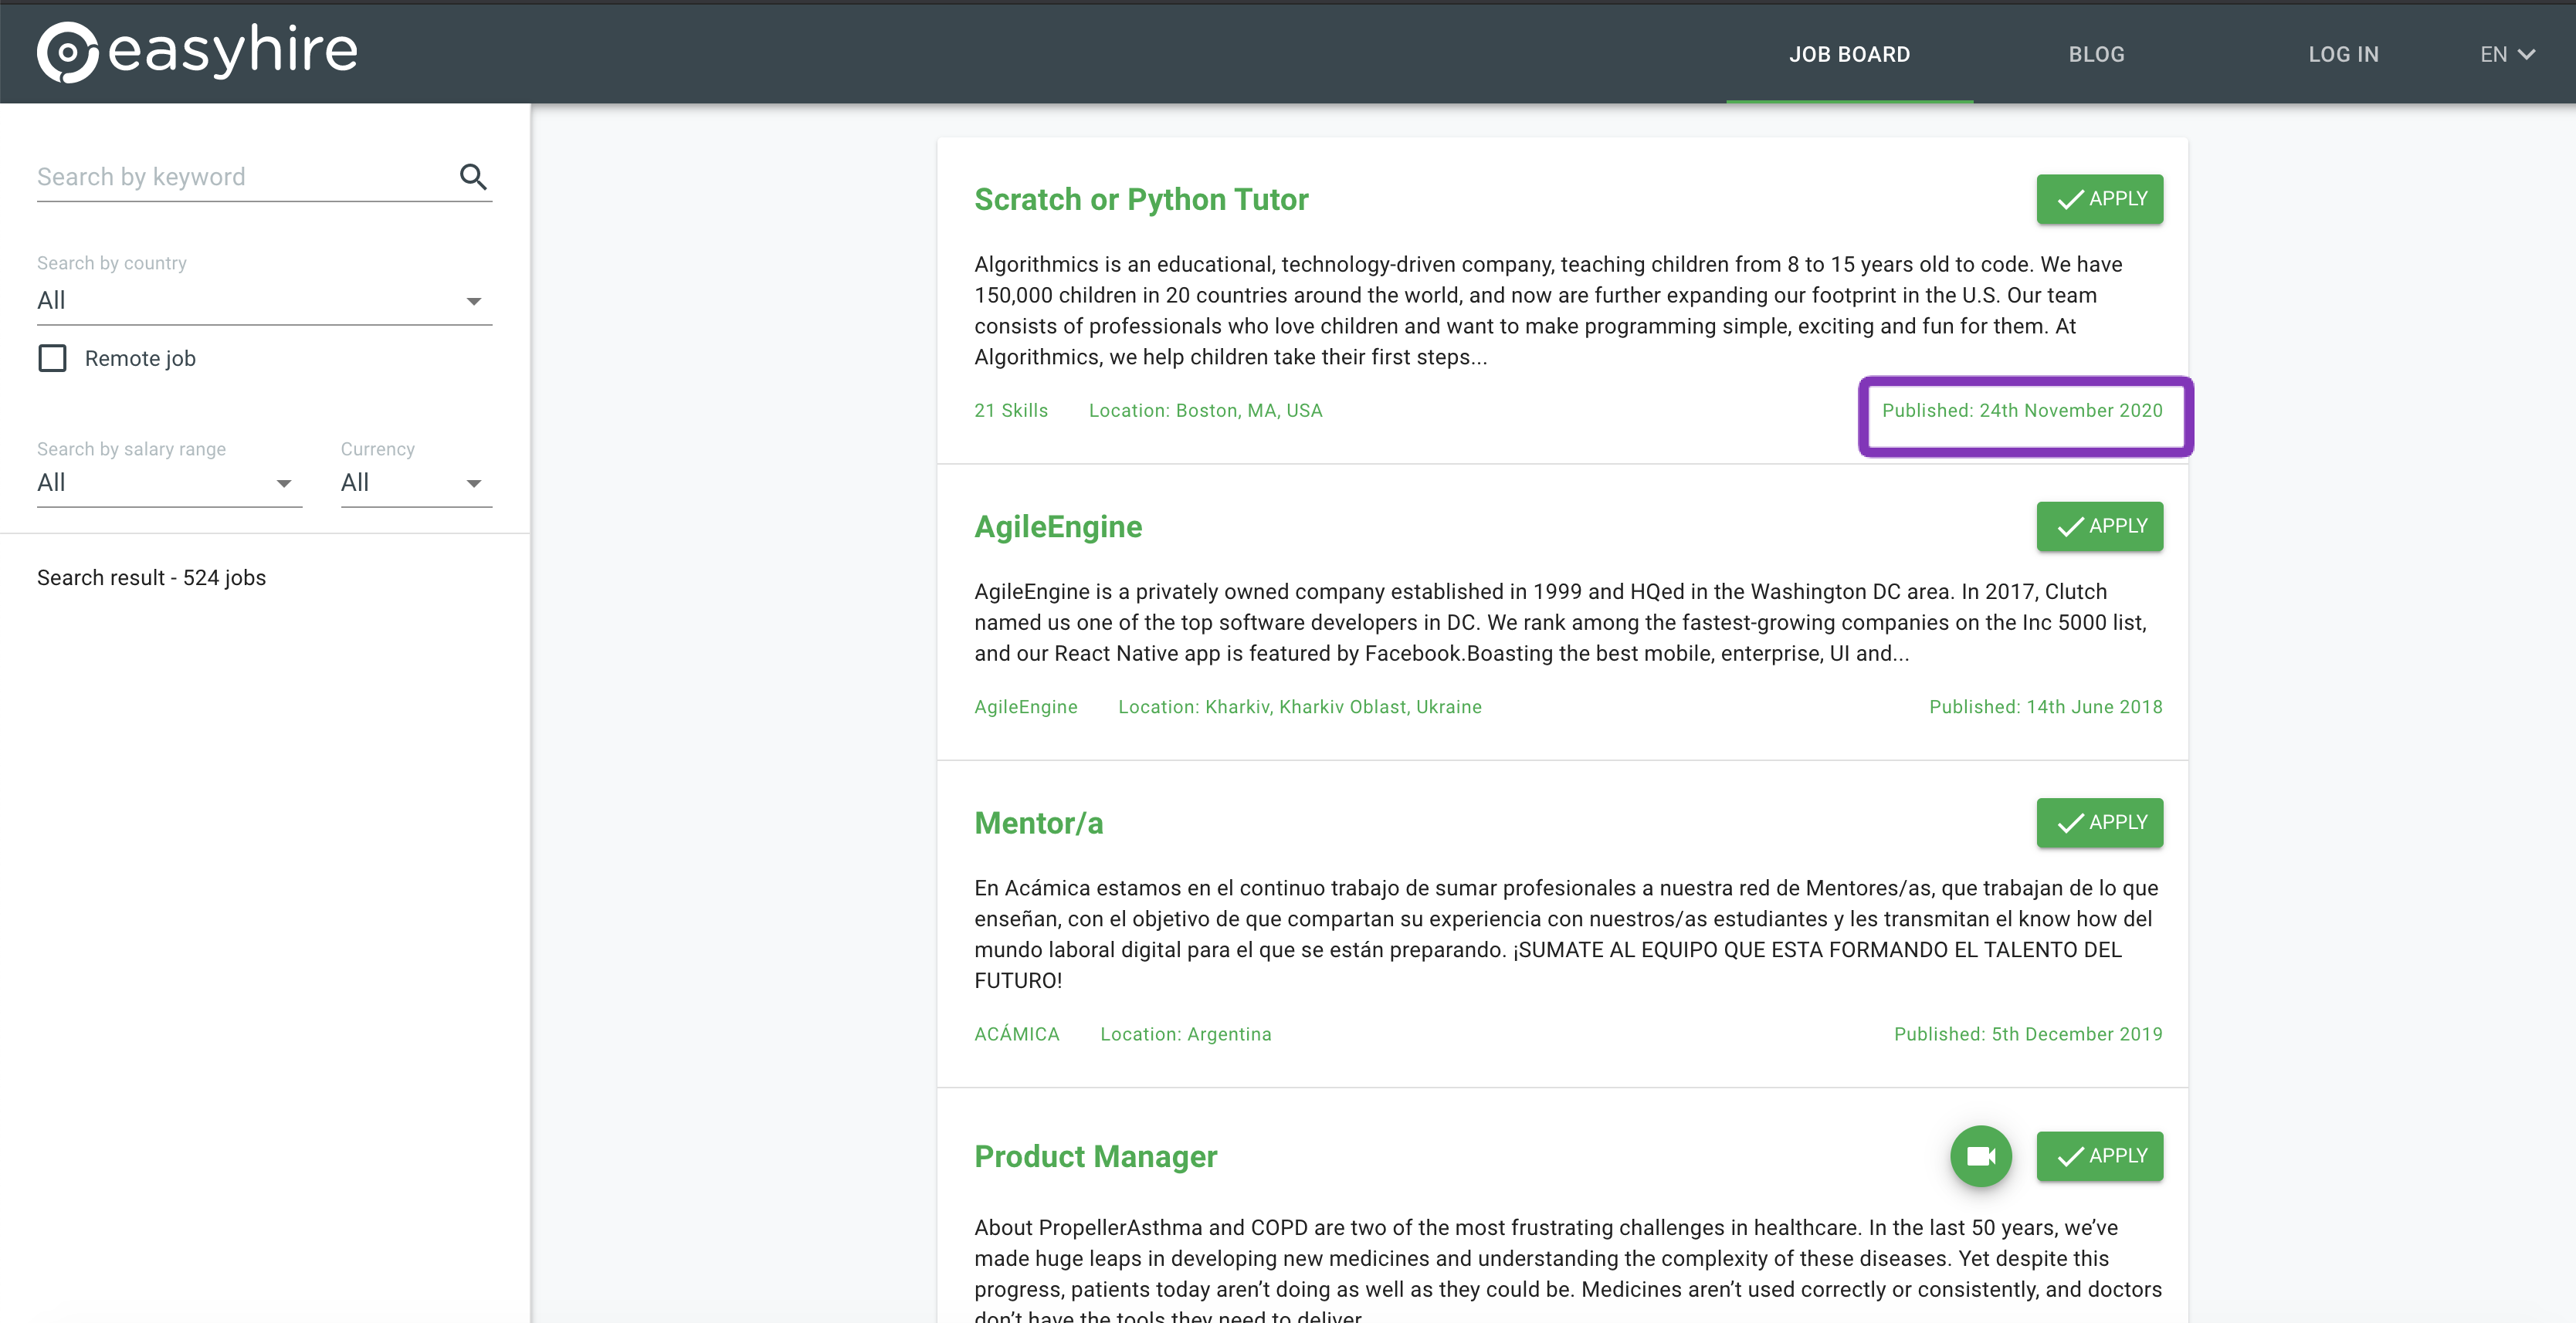The image size is (2576, 1323).
Task: Click the checkmark Apply on Scratch or Python Tutor
Action: [x=2099, y=199]
